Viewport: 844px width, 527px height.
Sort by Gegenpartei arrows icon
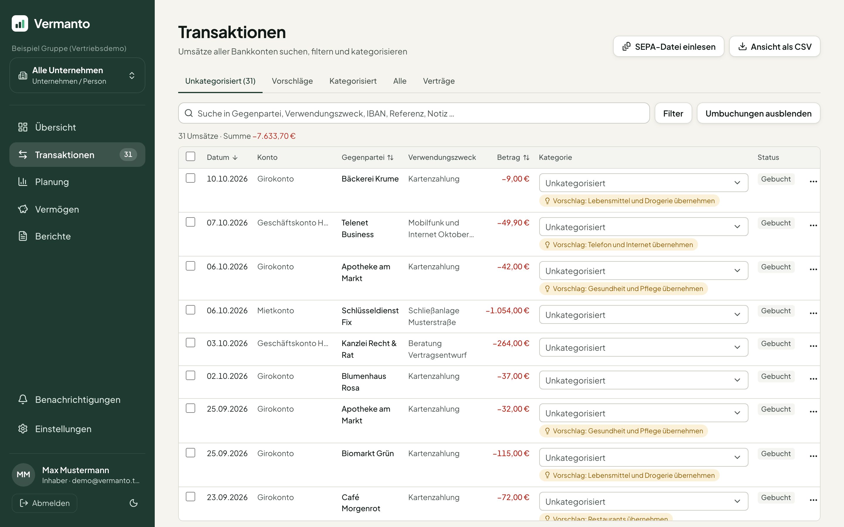[x=390, y=158]
